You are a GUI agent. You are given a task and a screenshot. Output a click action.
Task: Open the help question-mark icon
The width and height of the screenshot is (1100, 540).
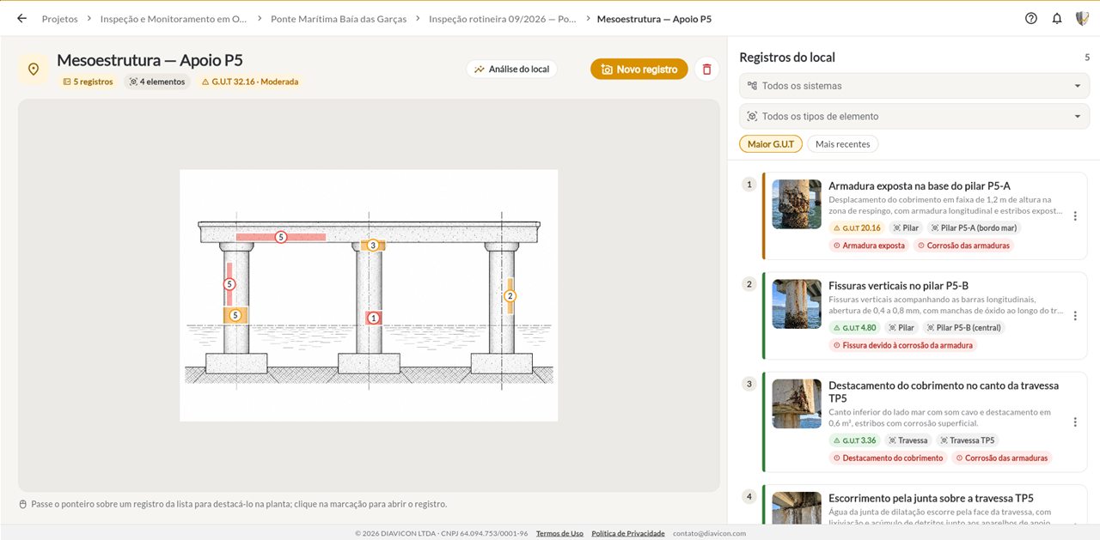(x=1031, y=18)
